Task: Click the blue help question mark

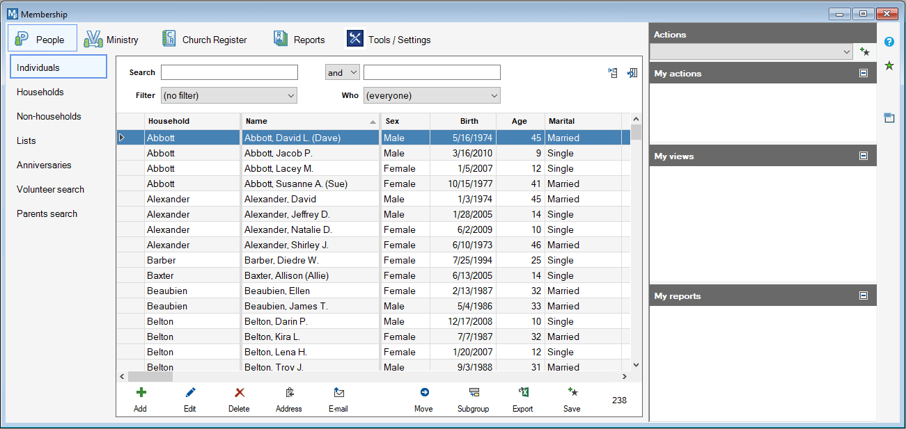Action: [889, 42]
